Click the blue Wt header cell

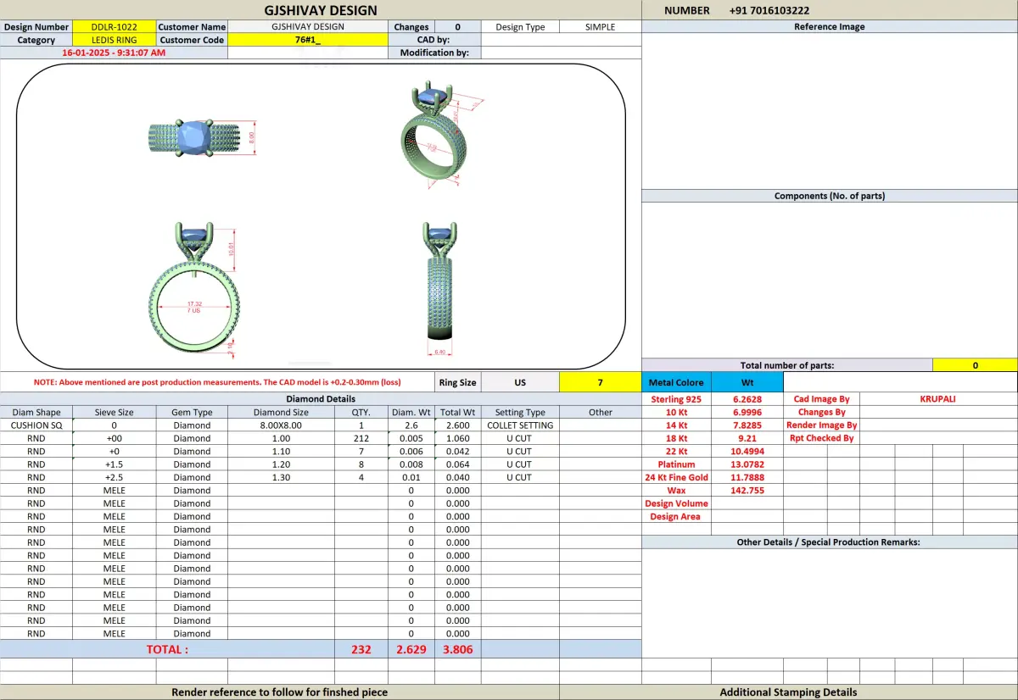click(x=747, y=382)
